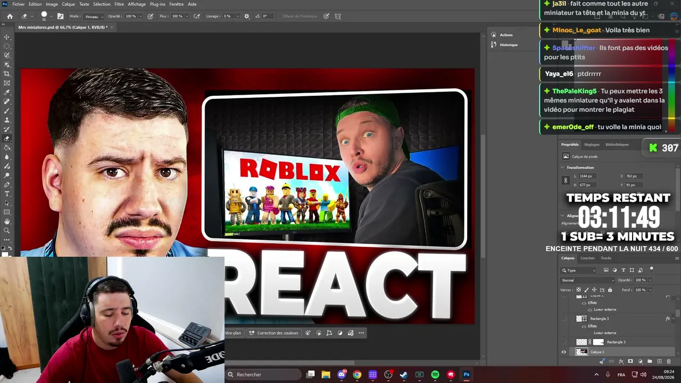Screen dimensions: 681x383
Task: Open the layer filter Type dropdown
Action: pos(579,270)
